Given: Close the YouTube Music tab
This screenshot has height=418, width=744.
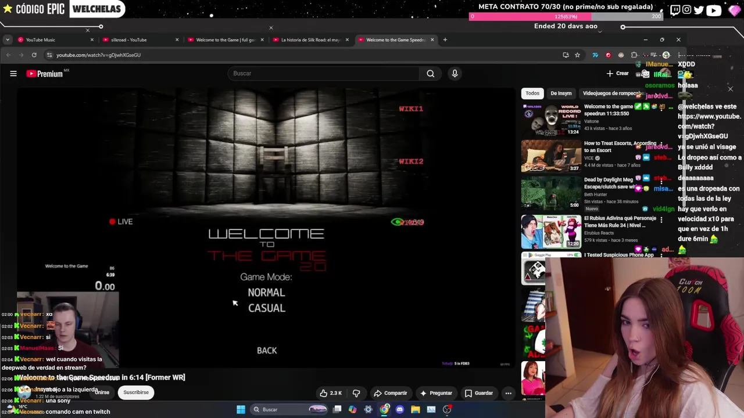Looking at the screenshot, I should click(x=92, y=40).
